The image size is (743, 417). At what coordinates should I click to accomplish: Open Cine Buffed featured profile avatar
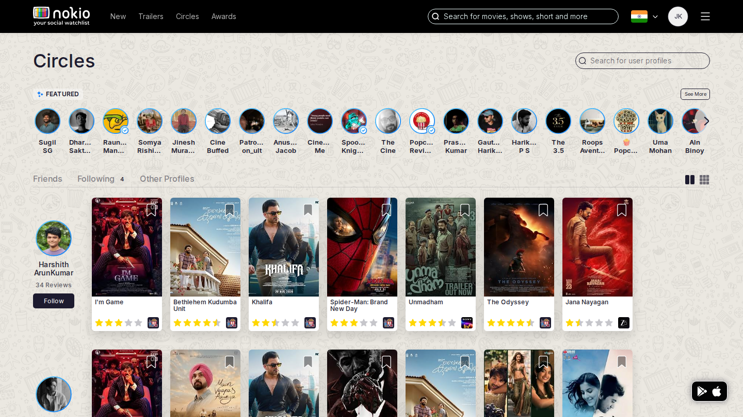218,121
